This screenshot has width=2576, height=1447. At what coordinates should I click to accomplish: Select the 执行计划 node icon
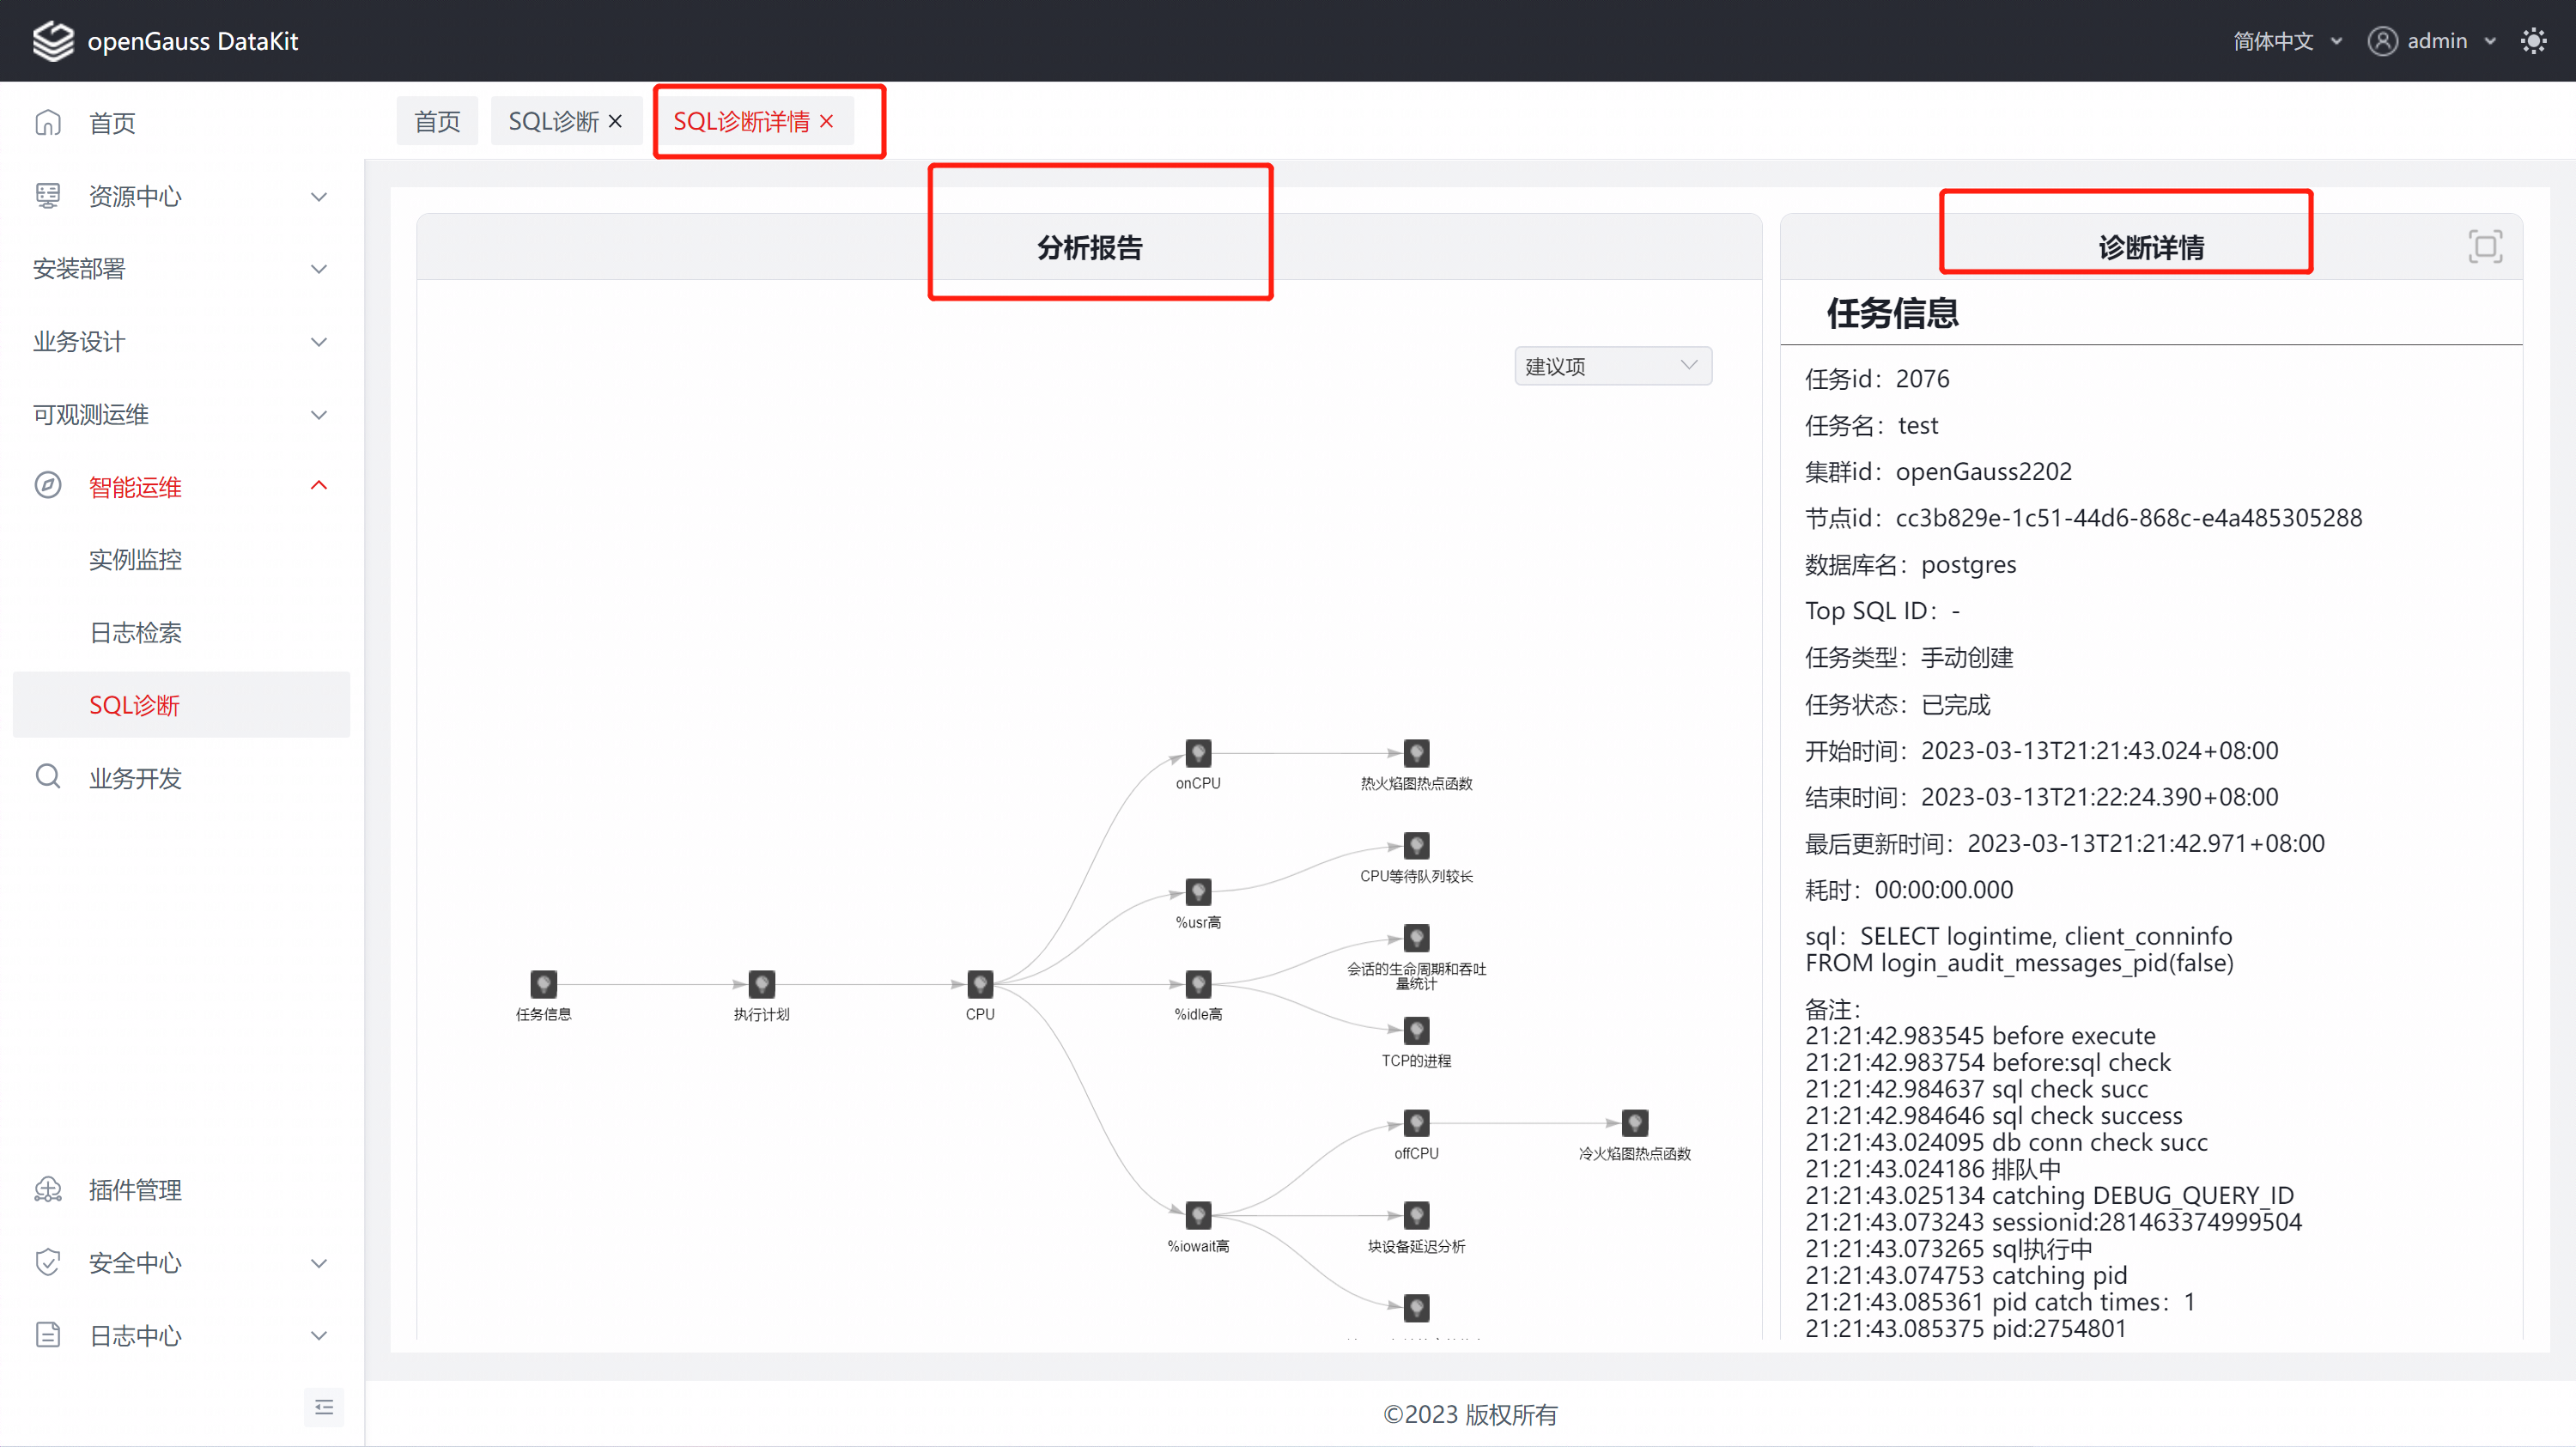pos(761,984)
